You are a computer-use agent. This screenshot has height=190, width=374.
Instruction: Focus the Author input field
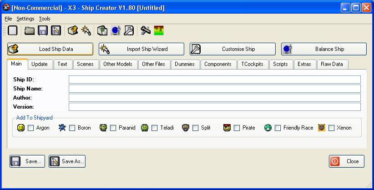[x=215, y=98]
